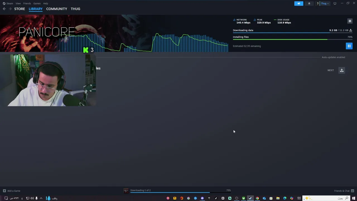
Task: Click the question mark help icon
Action: pos(318,3)
